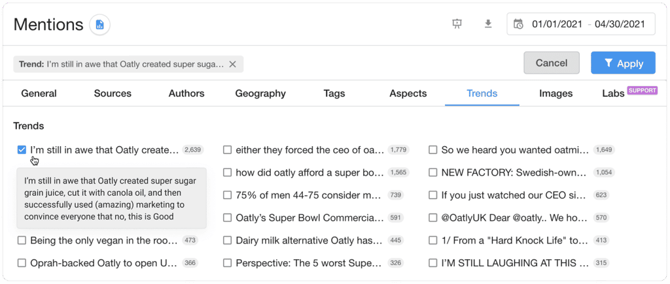Select the Trends tab
The image size is (670, 284).
point(482,93)
